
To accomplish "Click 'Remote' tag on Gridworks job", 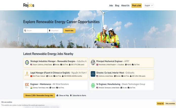I will [x=118, y=76].
